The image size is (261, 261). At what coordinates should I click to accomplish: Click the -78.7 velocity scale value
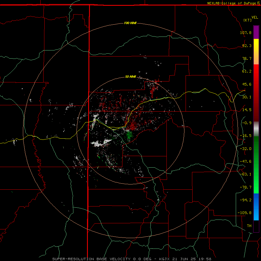click(x=246, y=187)
